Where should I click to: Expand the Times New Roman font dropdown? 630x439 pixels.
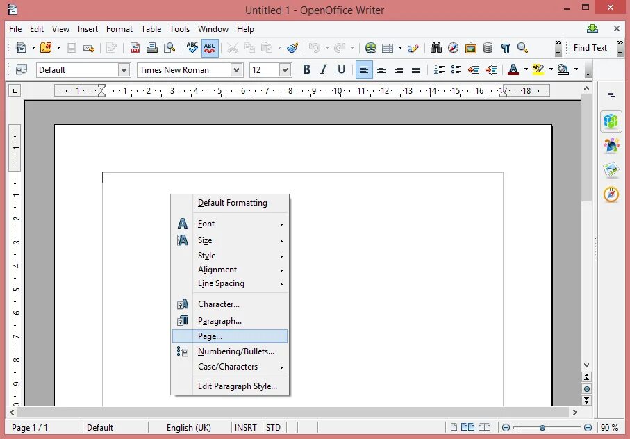pyautogui.click(x=237, y=70)
